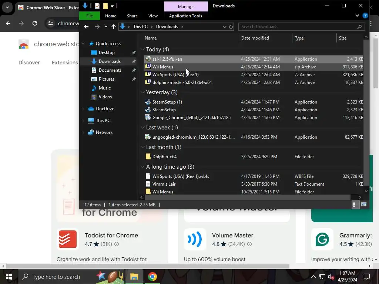Open the address bar history dropdown
The width and height of the screenshot is (379, 284).
(x=224, y=27)
